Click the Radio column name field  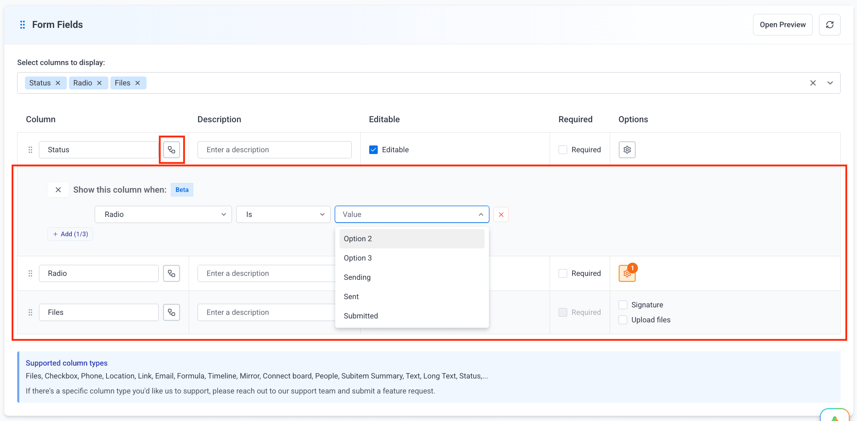tap(99, 273)
